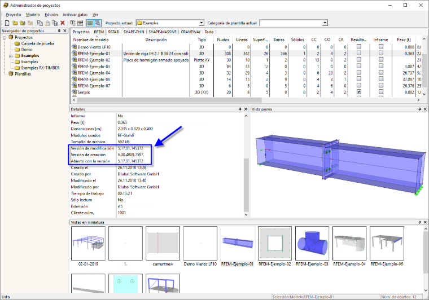Pin the Vista previa panel
This screenshot has height=300, width=429.
(x=419, y=109)
